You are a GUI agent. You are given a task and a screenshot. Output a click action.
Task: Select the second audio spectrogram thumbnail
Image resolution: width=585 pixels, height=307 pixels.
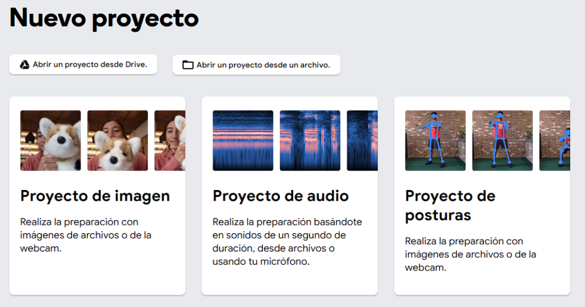(x=310, y=140)
